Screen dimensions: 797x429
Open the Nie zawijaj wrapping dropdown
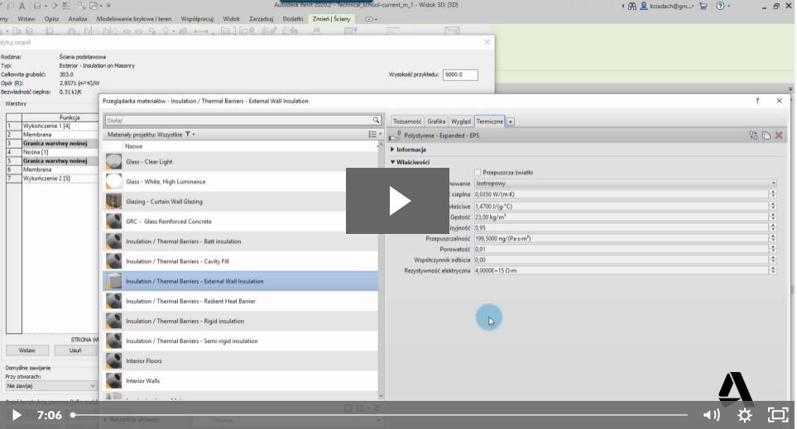50,386
